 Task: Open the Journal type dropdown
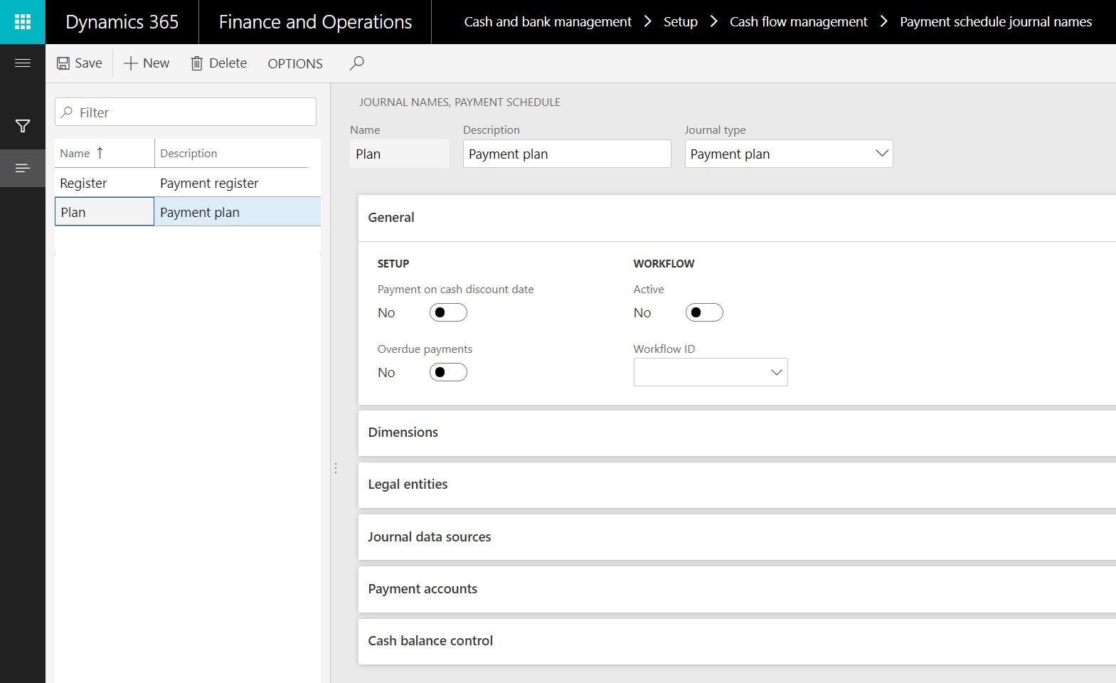tap(882, 154)
